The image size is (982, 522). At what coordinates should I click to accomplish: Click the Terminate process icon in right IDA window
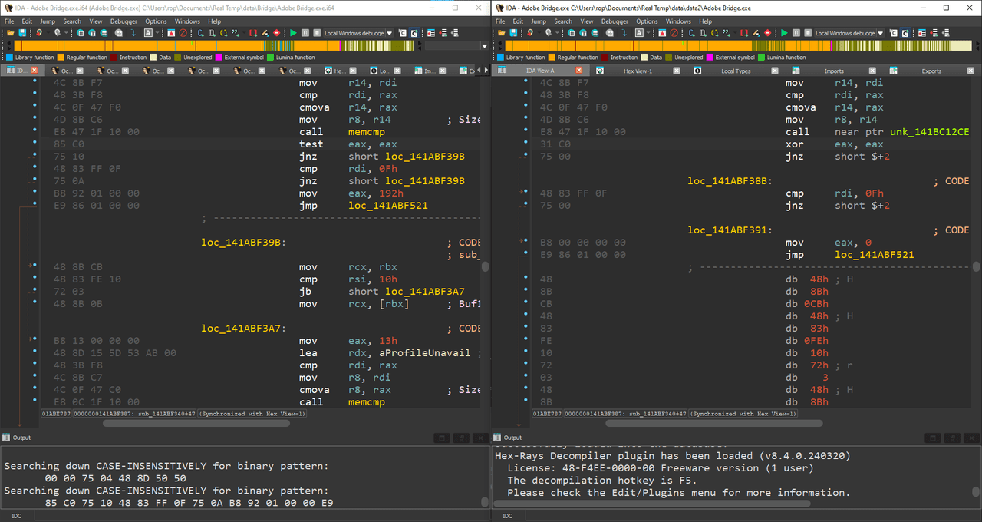(808, 33)
